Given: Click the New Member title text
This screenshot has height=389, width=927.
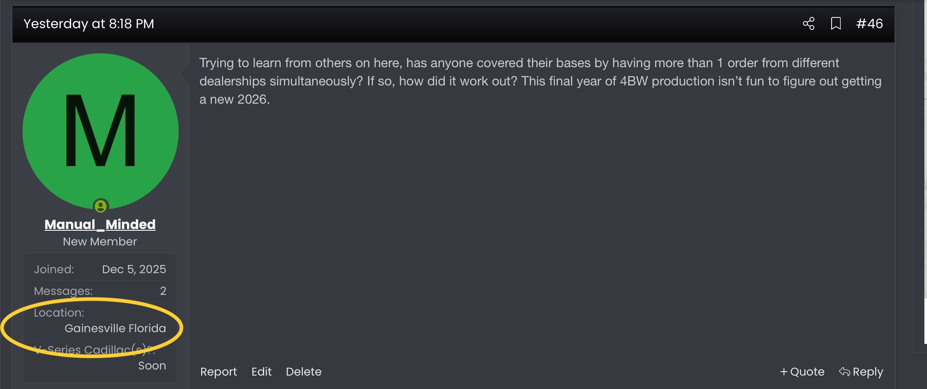Looking at the screenshot, I should 100,242.
